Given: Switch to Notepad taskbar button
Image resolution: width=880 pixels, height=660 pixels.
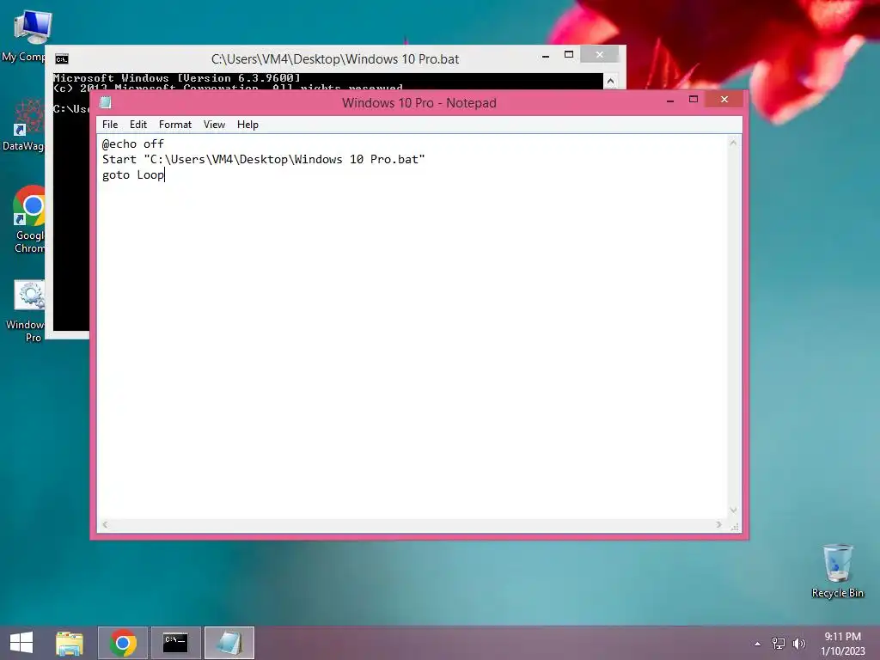Looking at the screenshot, I should (x=229, y=643).
